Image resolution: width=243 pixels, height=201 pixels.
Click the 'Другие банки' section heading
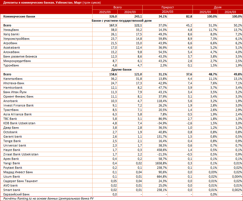pyautogui.click(x=122, y=70)
